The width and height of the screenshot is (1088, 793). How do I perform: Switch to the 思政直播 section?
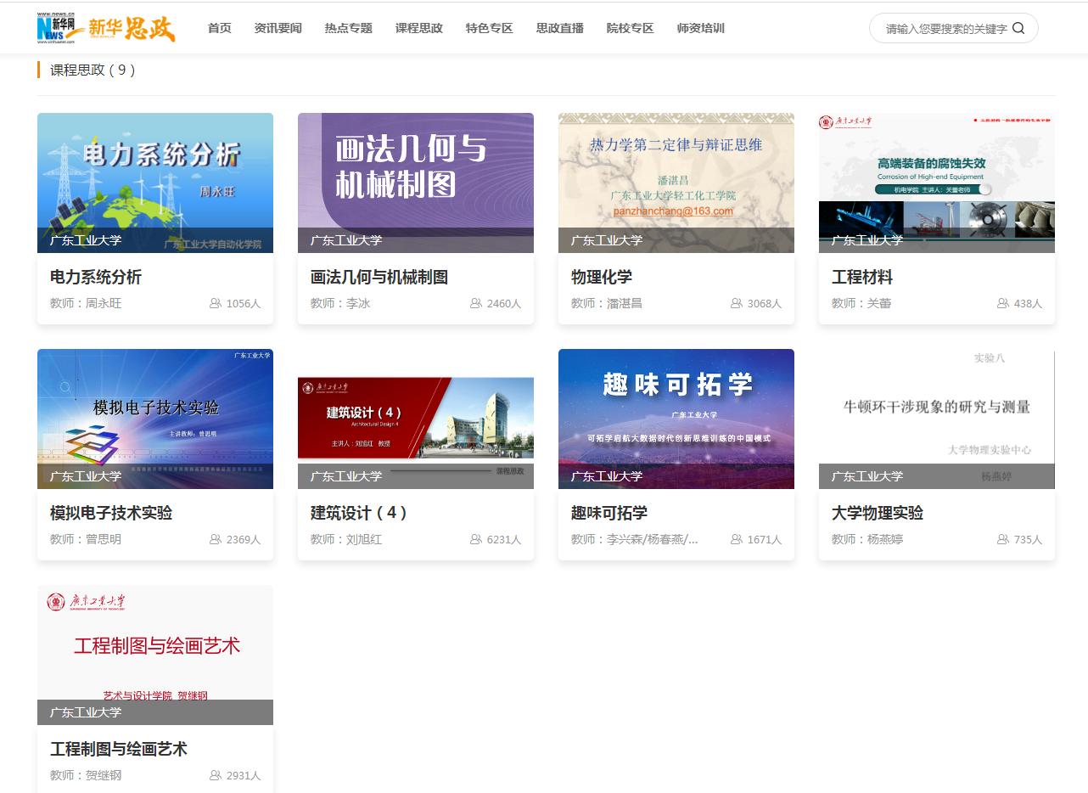coord(560,28)
